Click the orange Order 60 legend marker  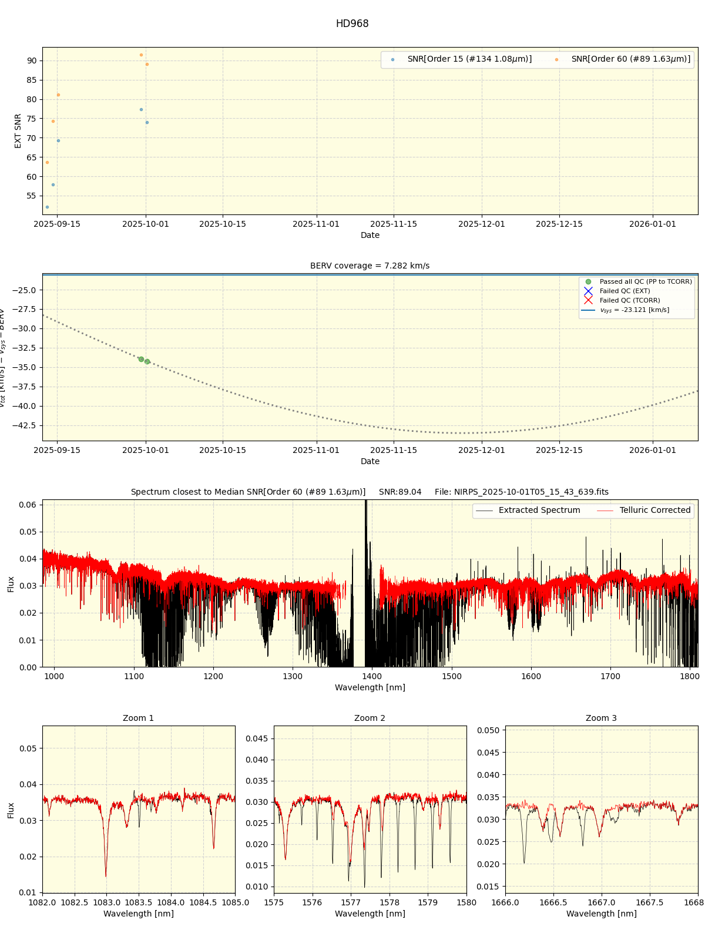click(556, 59)
